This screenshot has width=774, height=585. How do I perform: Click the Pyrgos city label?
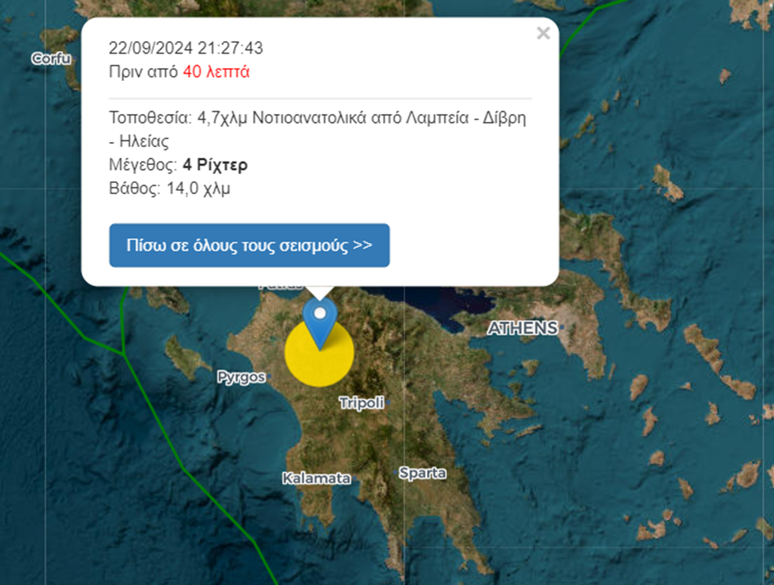[x=241, y=377]
